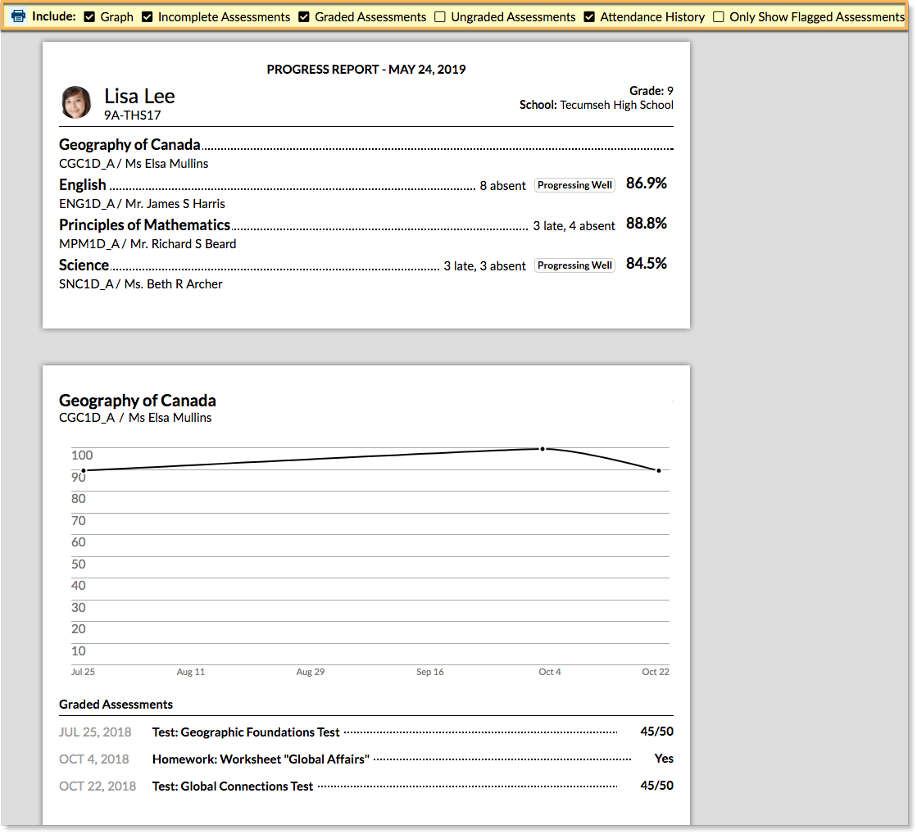
Task: Click 'ENG1D_A / Mr. James S Harris'
Action: 142,204
